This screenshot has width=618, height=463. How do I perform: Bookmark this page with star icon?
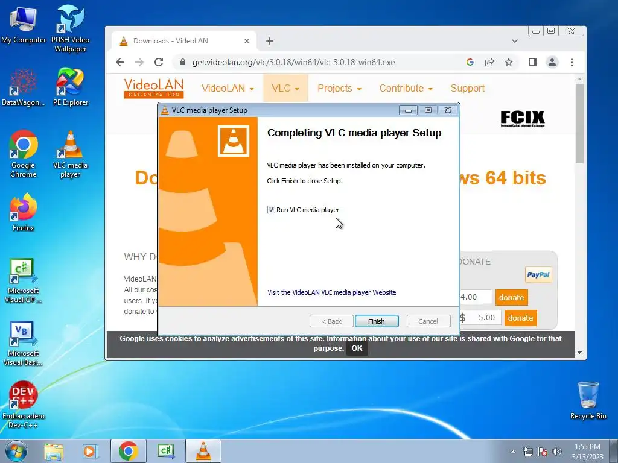pos(509,62)
